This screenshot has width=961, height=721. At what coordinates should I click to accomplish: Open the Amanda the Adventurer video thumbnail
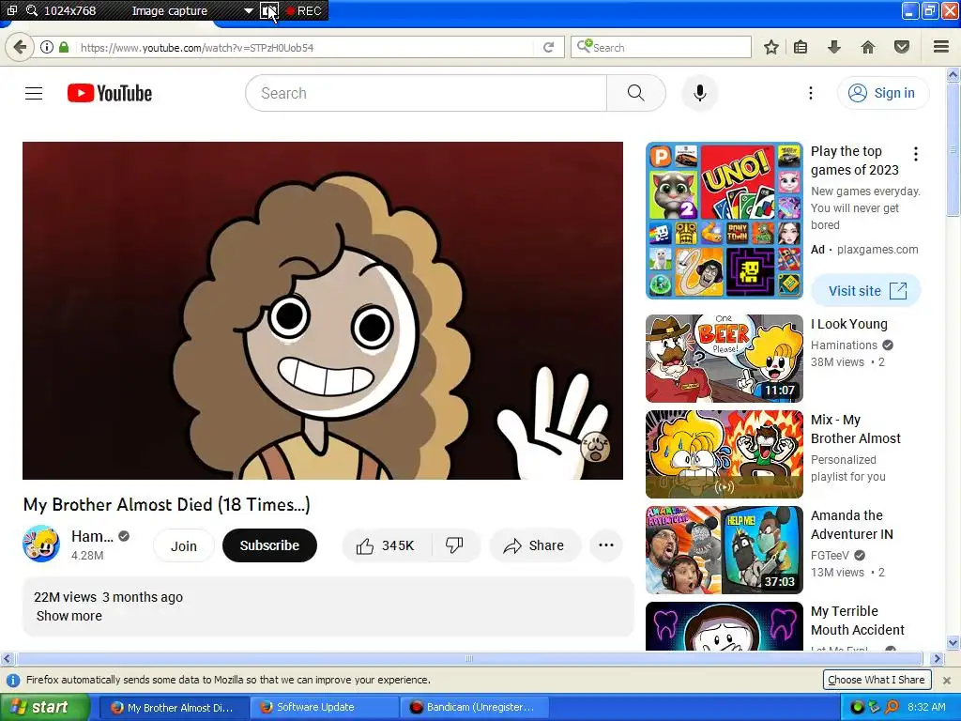pyautogui.click(x=724, y=550)
